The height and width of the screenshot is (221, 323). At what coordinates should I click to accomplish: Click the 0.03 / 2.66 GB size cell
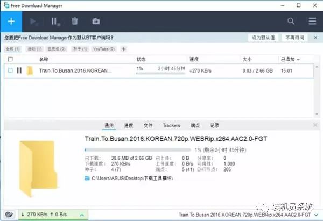[257, 70]
